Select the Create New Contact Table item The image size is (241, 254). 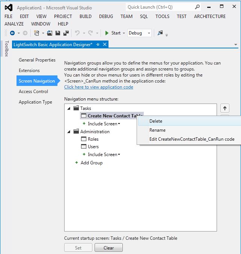coord(112,116)
